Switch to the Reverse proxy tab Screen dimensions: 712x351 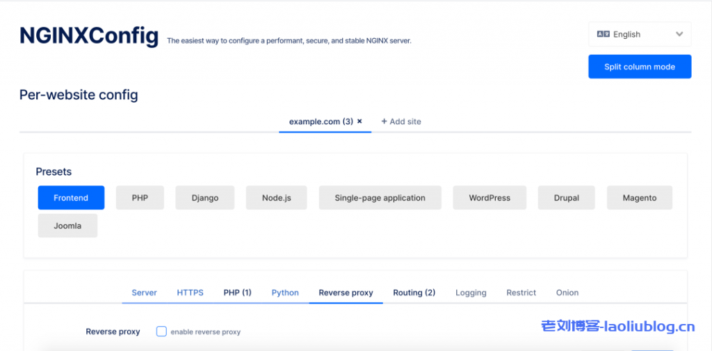346,293
